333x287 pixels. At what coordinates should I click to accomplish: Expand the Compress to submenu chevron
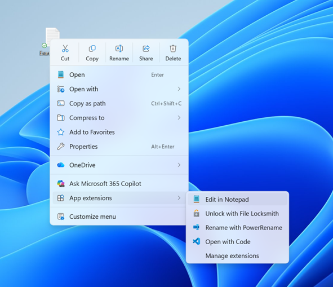click(x=179, y=118)
